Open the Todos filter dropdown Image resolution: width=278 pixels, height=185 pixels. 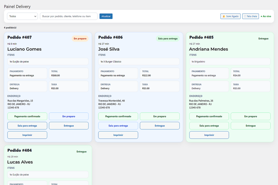(22, 16)
